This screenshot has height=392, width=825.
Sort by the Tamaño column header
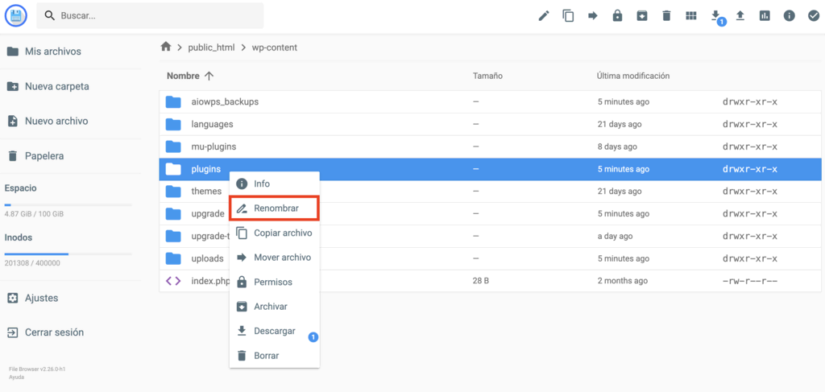coord(487,76)
